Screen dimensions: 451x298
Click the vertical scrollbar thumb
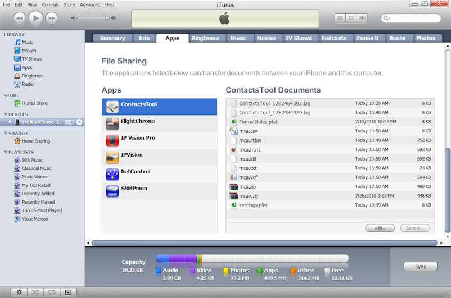point(448,190)
